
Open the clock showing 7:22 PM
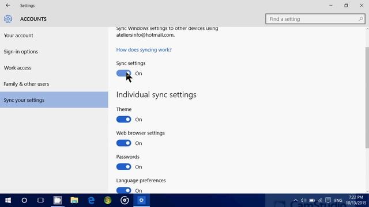tap(356, 200)
